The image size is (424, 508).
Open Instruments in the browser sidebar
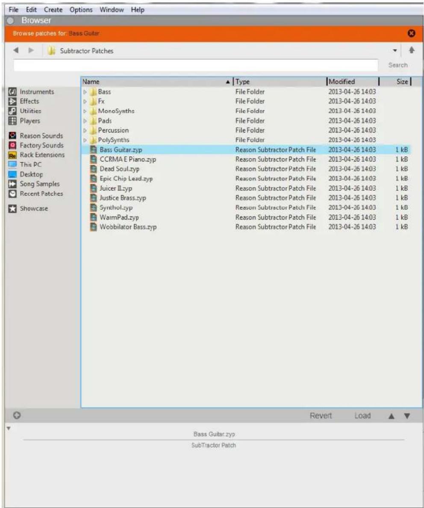(x=31, y=92)
